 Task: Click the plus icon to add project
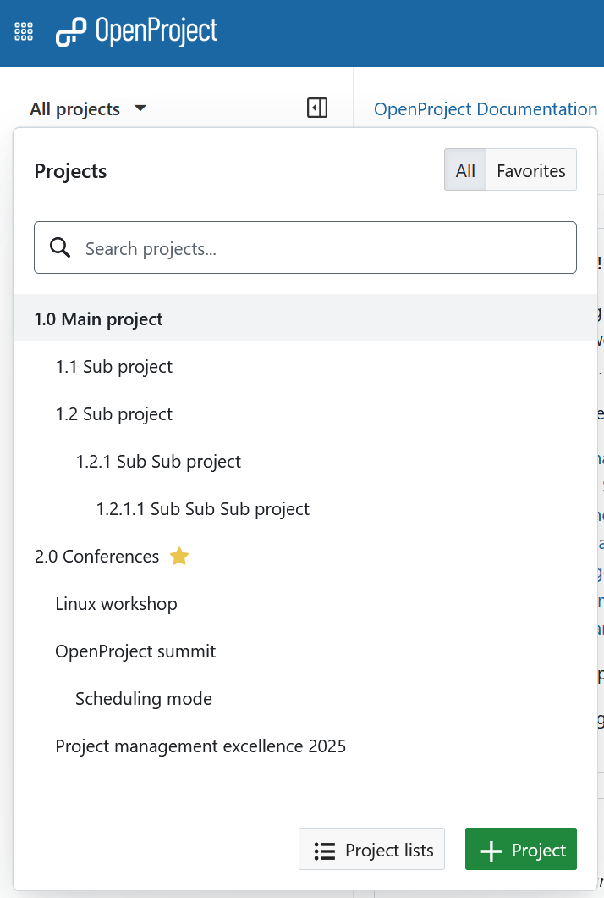click(x=491, y=851)
